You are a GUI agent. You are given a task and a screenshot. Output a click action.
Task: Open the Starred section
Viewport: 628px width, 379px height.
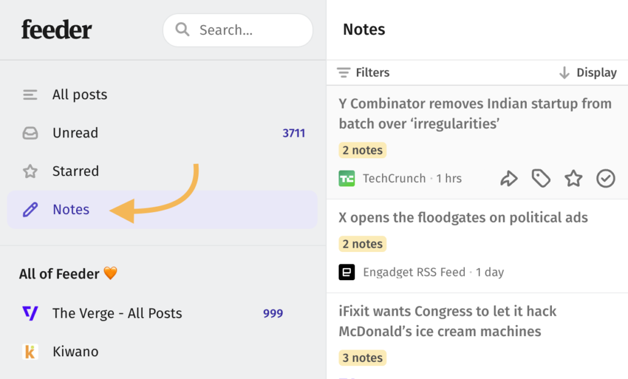162,171
